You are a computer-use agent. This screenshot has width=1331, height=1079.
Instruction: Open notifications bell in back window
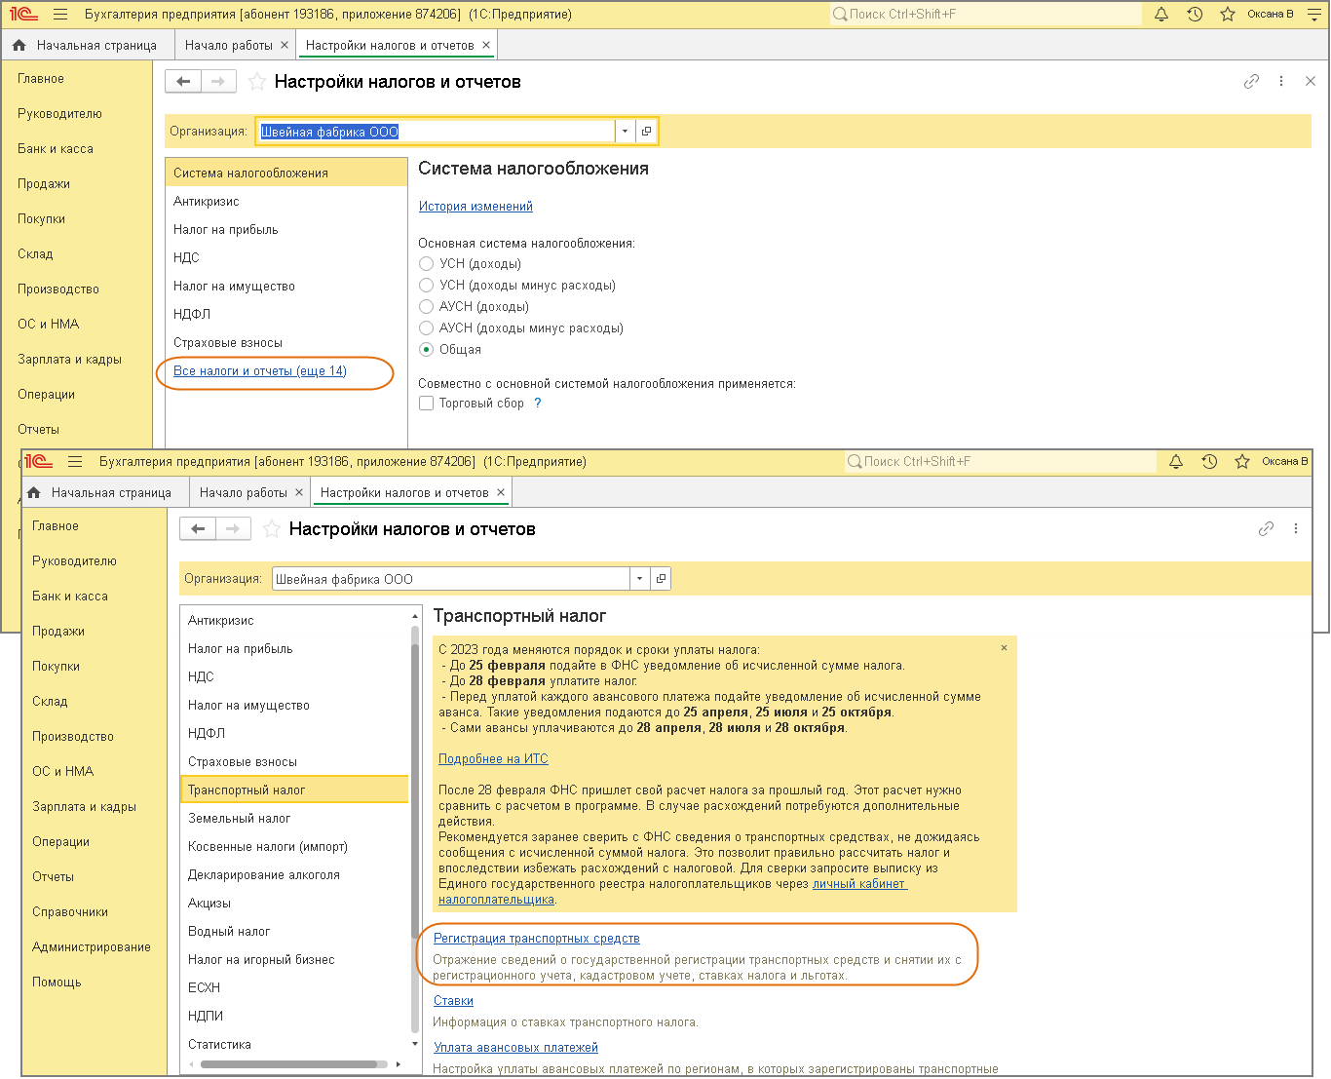click(1161, 15)
